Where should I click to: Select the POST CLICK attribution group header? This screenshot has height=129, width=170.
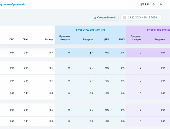[158, 30]
